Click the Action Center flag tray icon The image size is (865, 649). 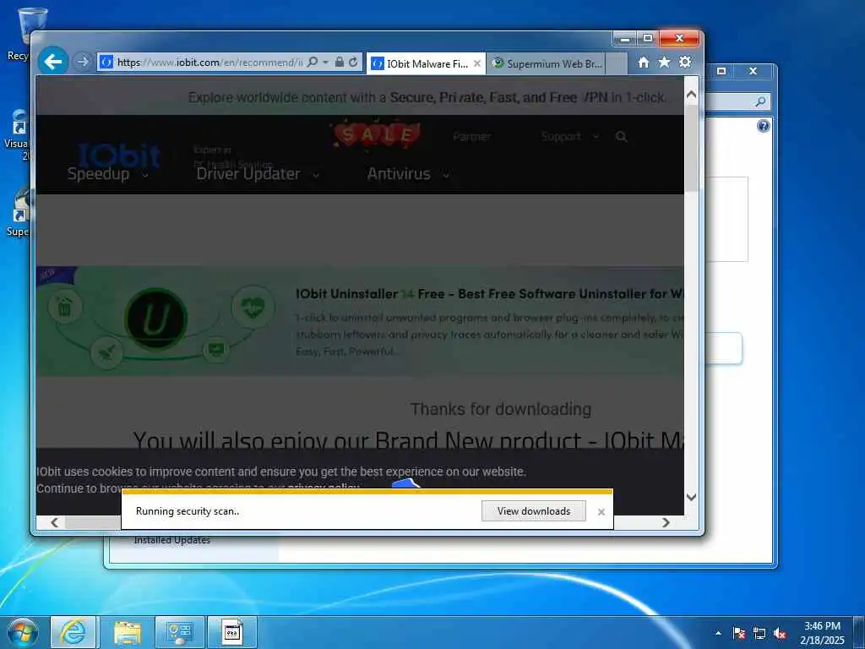(738, 634)
